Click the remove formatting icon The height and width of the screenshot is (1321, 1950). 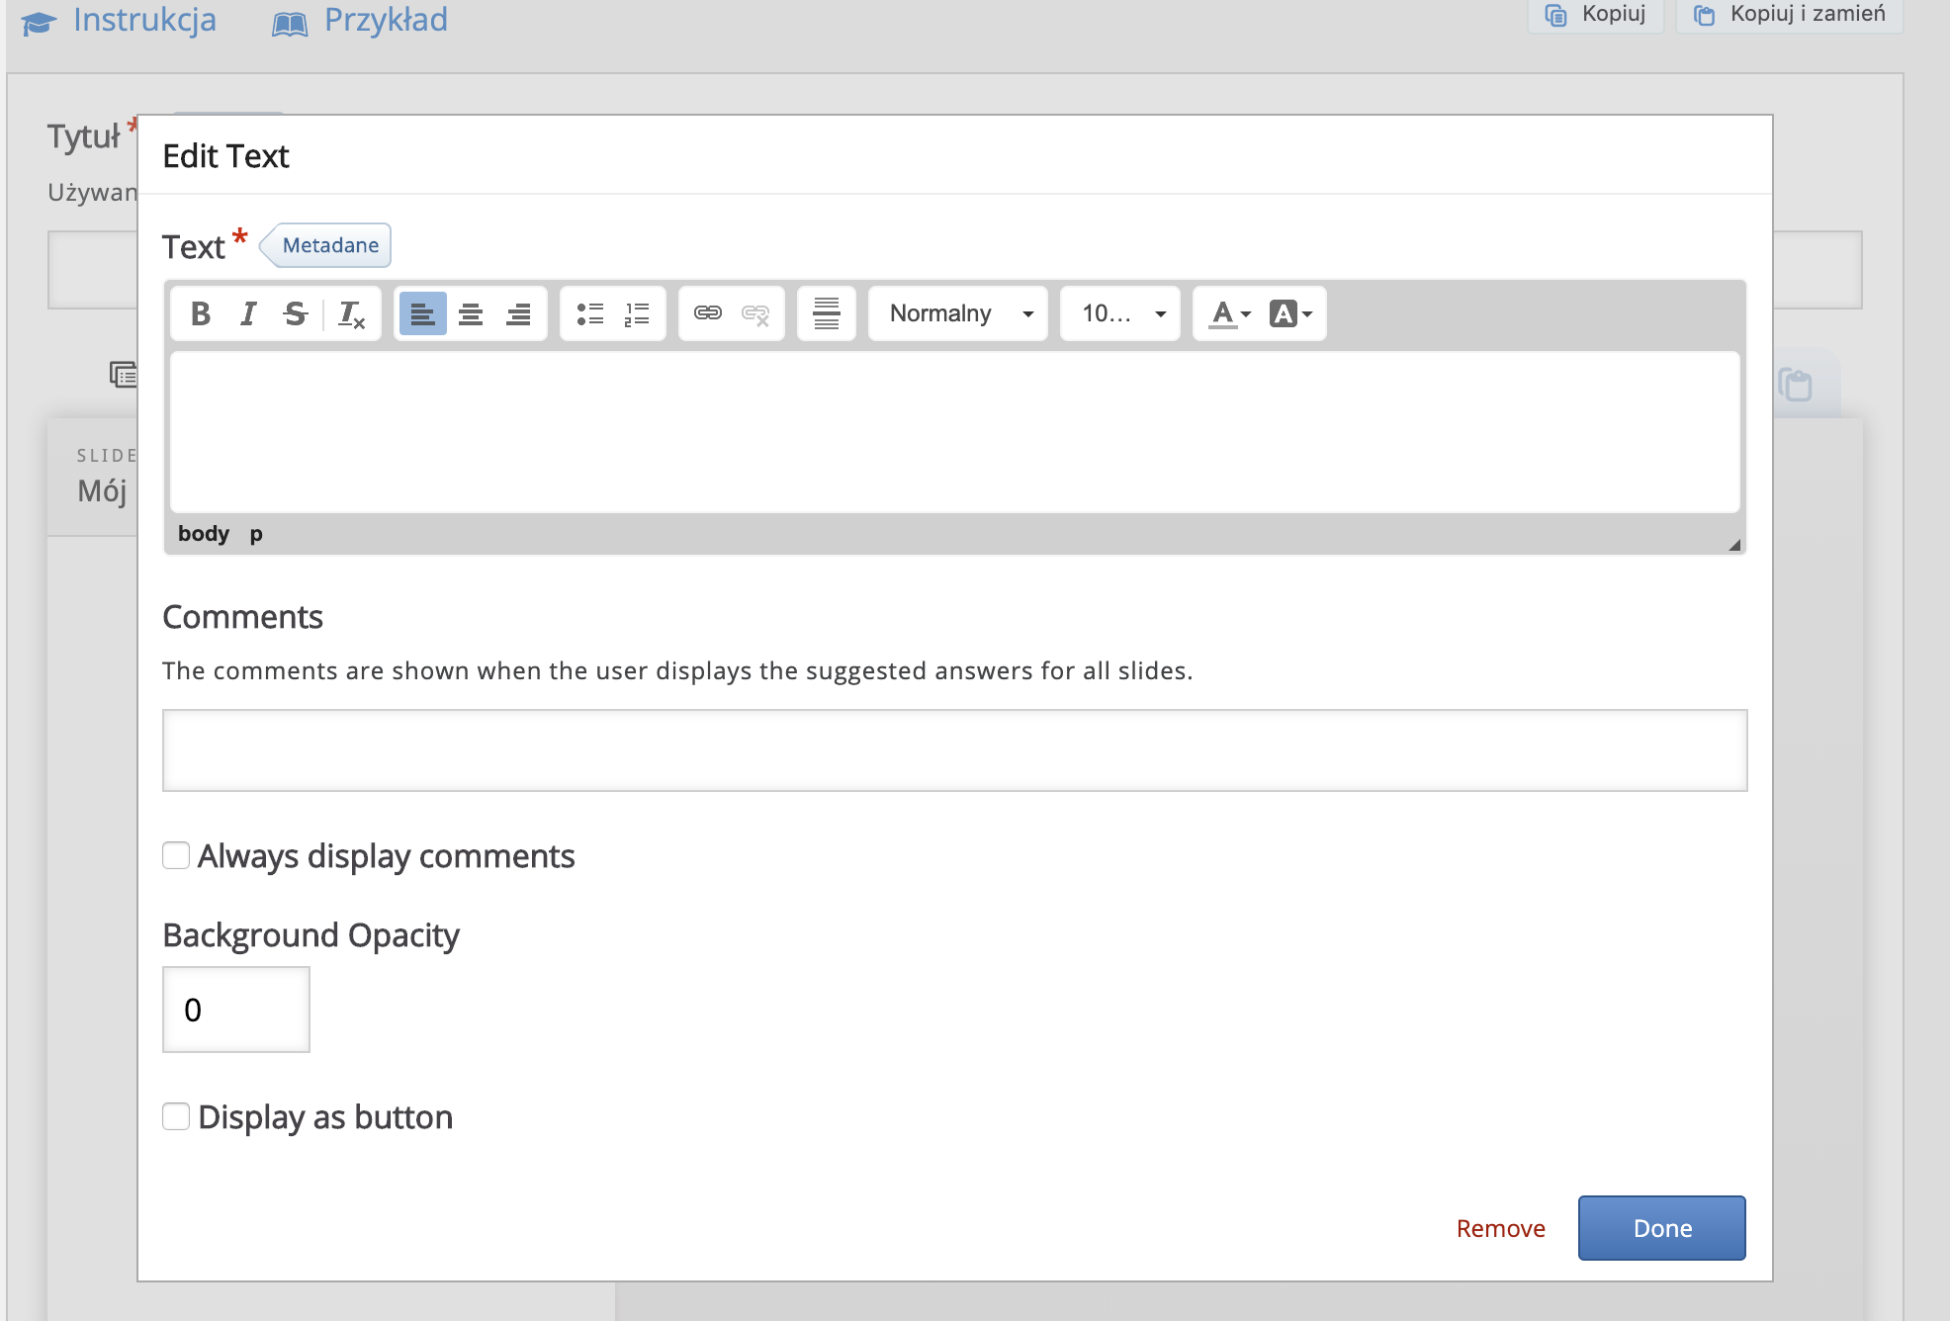(351, 313)
